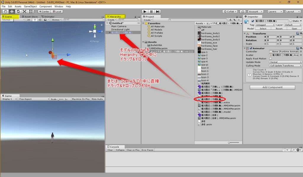Select the MMD4Mecanim folder

click(159, 48)
